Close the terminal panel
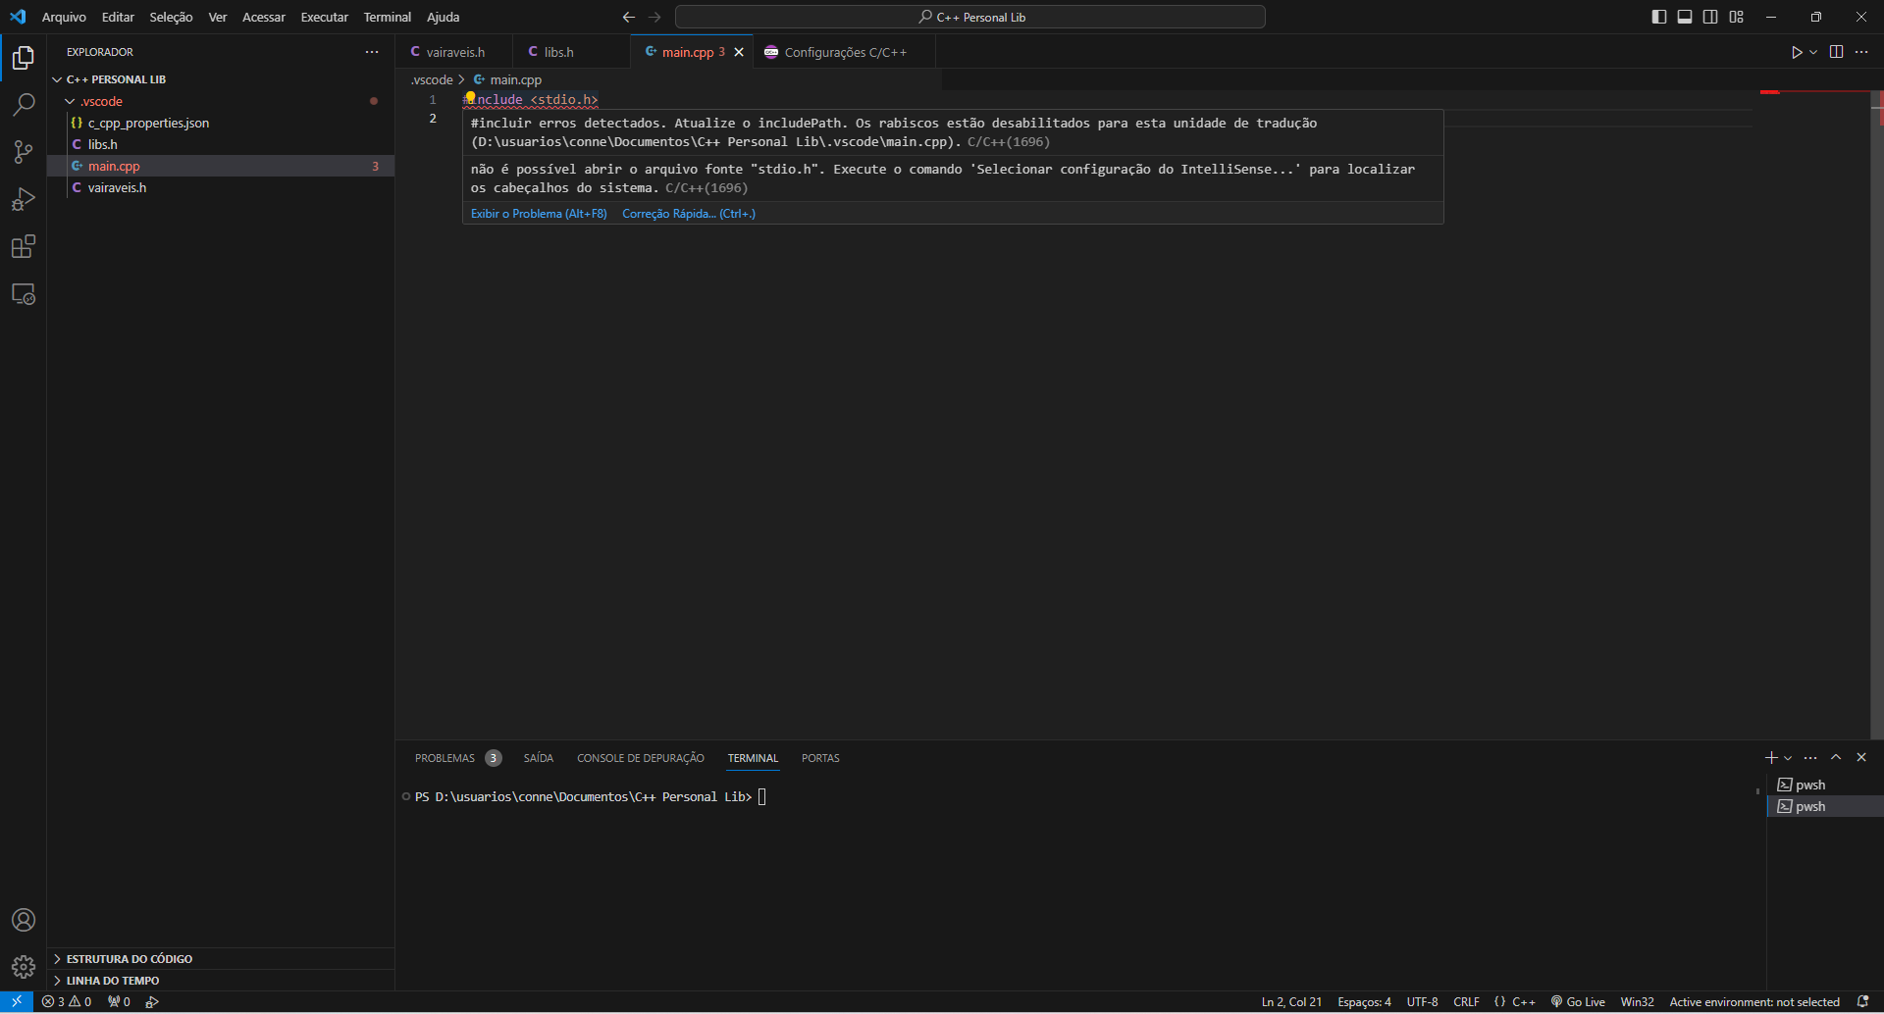This screenshot has height=1014, width=1884. pos(1861,757)
